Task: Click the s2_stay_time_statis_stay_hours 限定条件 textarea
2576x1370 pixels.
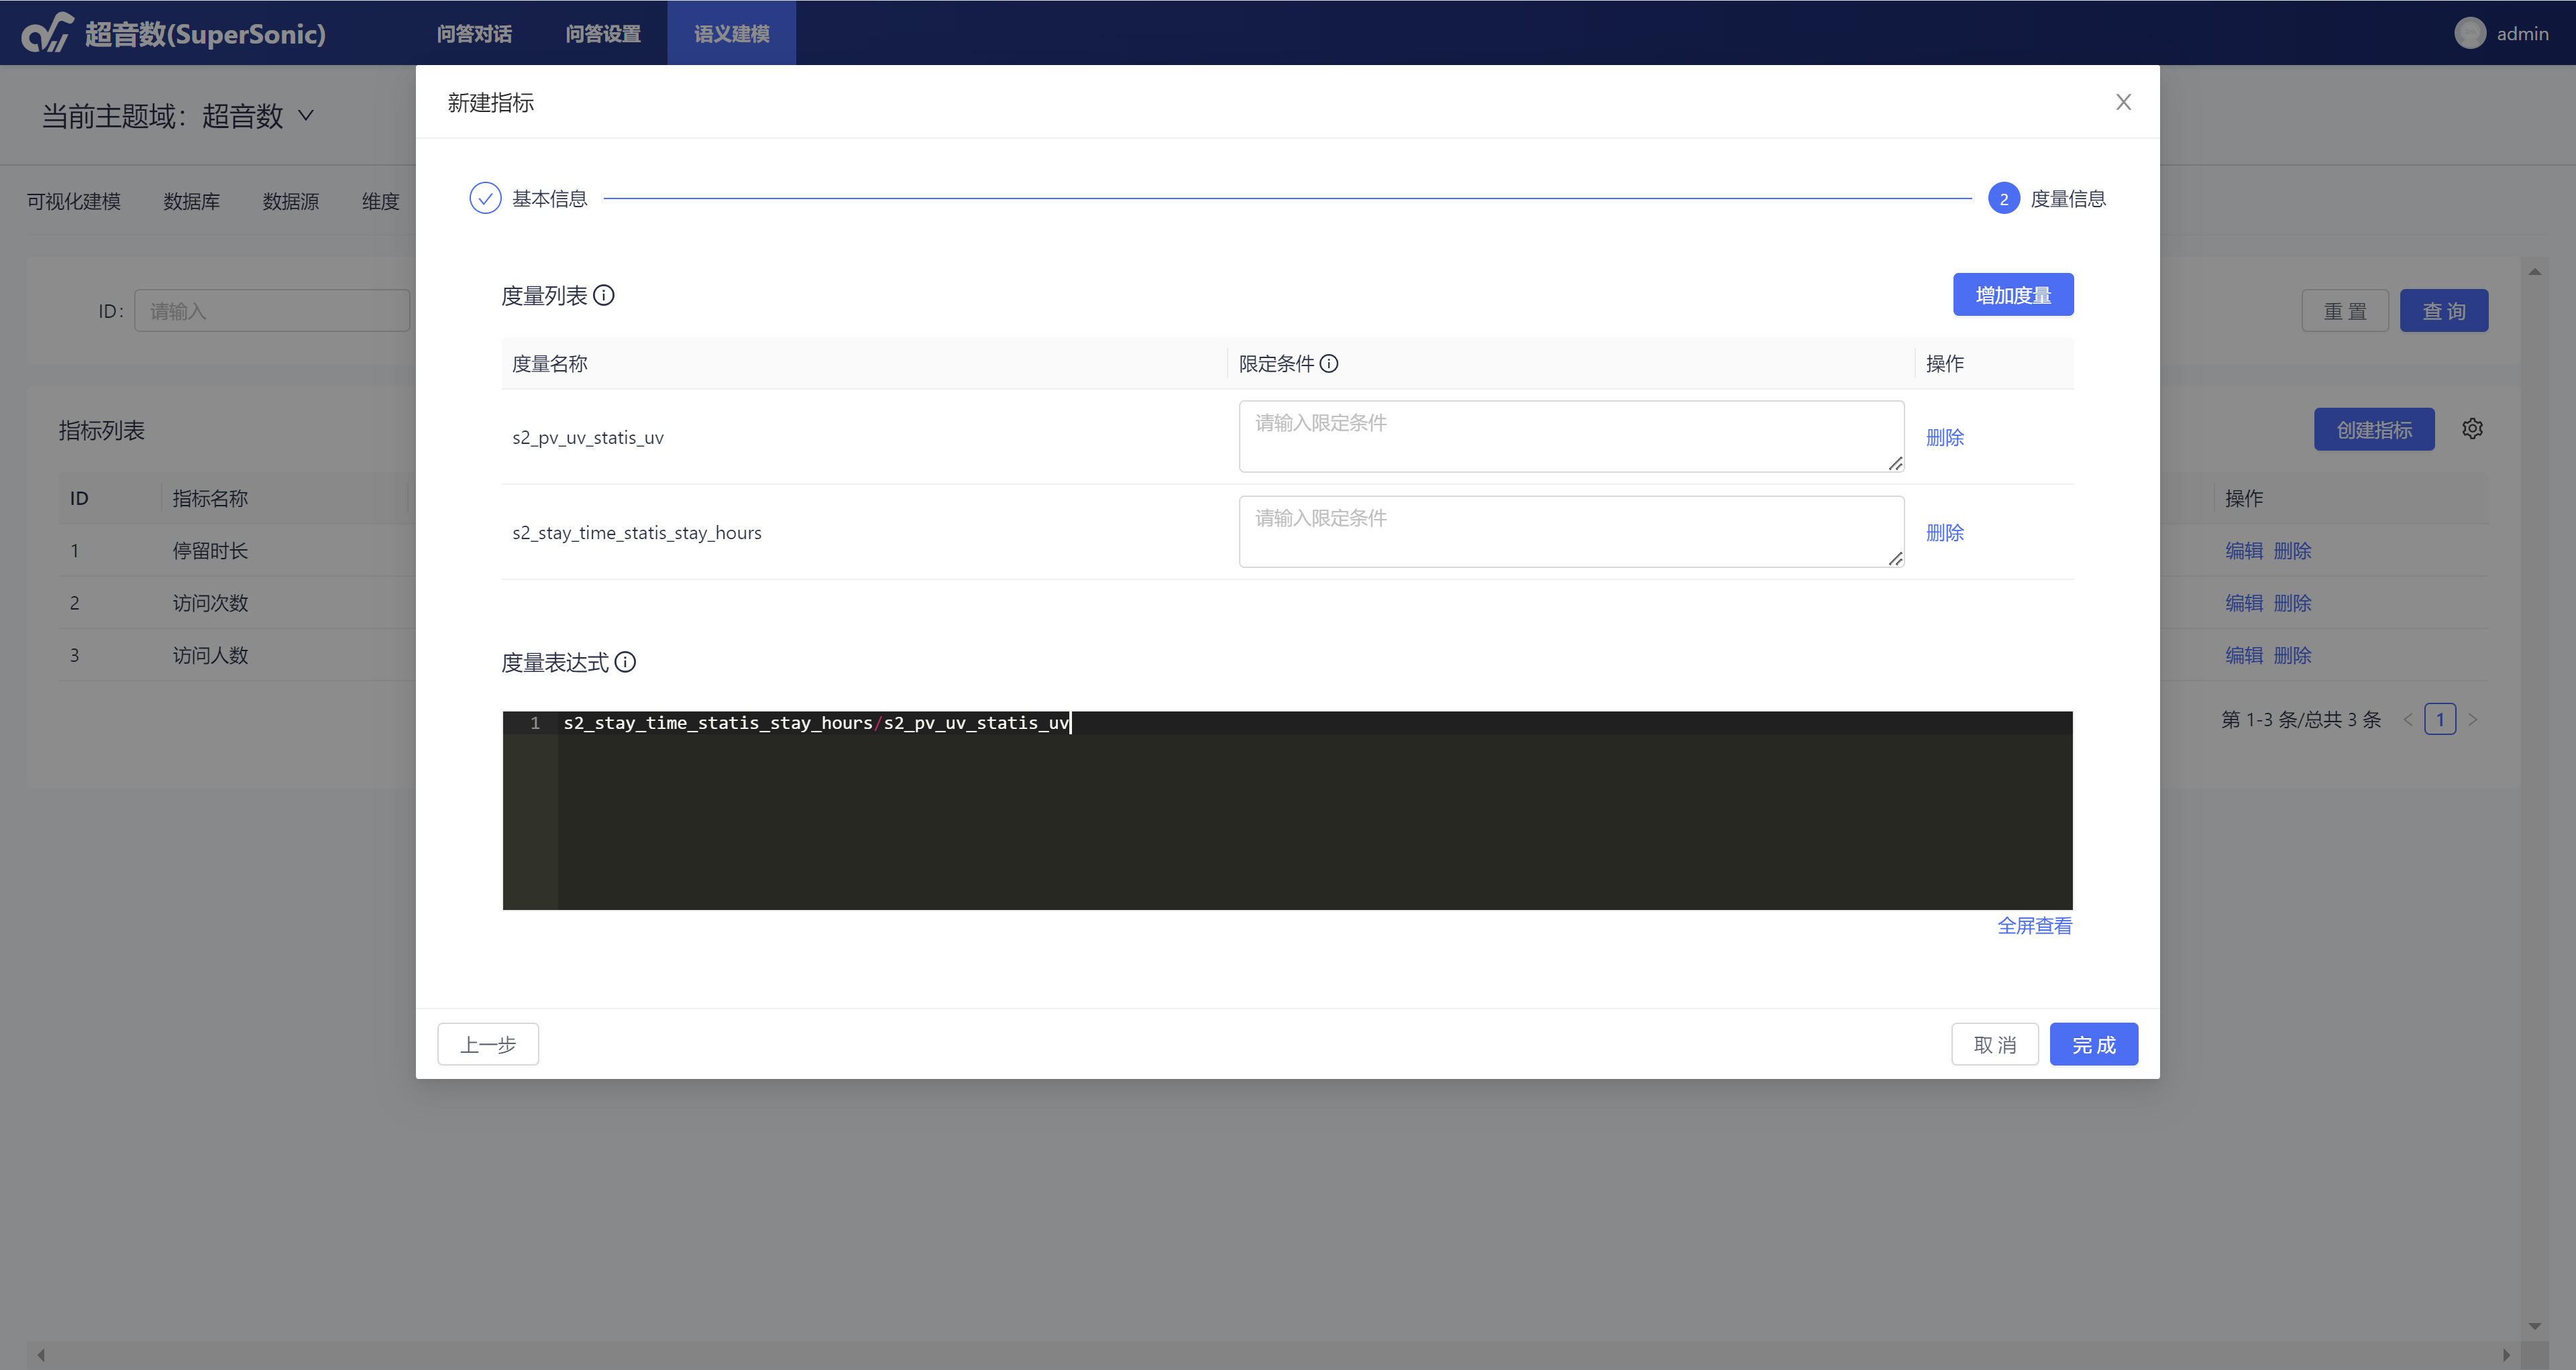Action: [x=1570, y=532]
